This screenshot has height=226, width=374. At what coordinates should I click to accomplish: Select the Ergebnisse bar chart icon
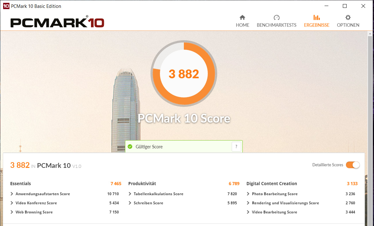coord(316,18)
